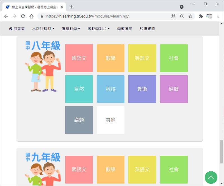Reload the page with the refresh icon
This screenshot has width=224, height=186.
click(23, 16)
